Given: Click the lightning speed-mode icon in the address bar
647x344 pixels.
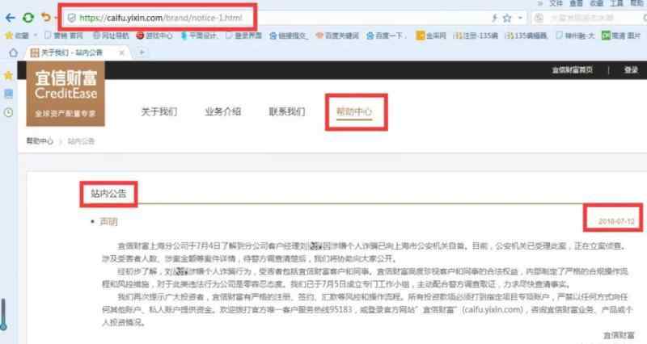Looking at the screenshot, I should click(x=494, y=18).
